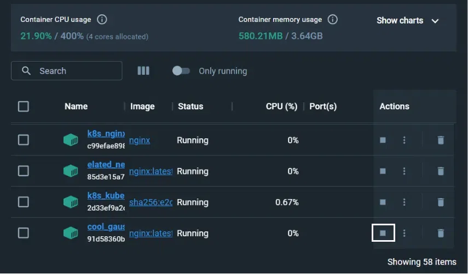Open the elated_ne container name link

(106, 164)
